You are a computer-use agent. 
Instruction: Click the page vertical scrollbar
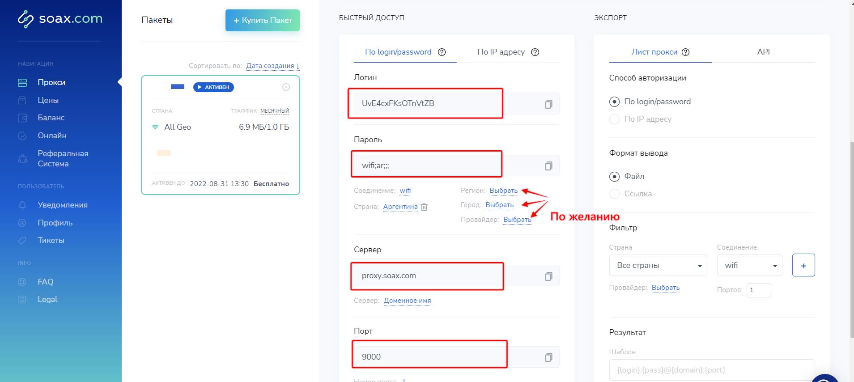point(851,239)
